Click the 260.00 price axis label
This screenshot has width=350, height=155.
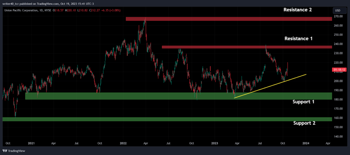click(x=339, y=26)
